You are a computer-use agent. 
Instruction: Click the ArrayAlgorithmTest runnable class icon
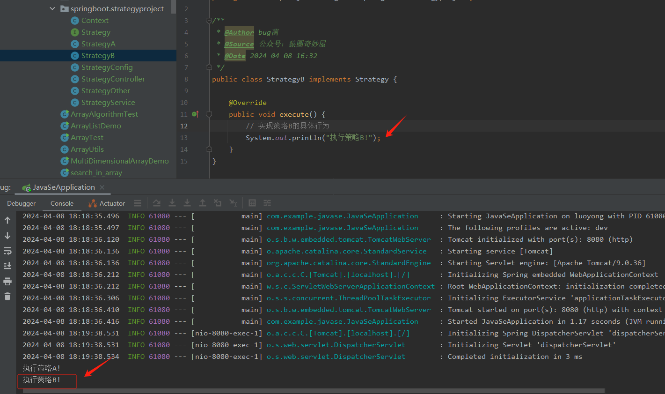[65, 114]
